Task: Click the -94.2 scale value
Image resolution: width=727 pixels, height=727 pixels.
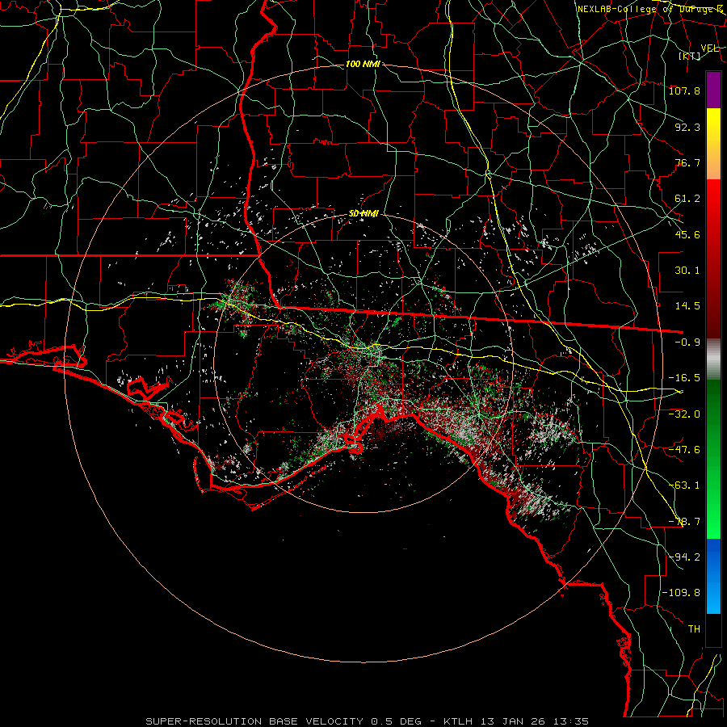Action: coord(684,557)
